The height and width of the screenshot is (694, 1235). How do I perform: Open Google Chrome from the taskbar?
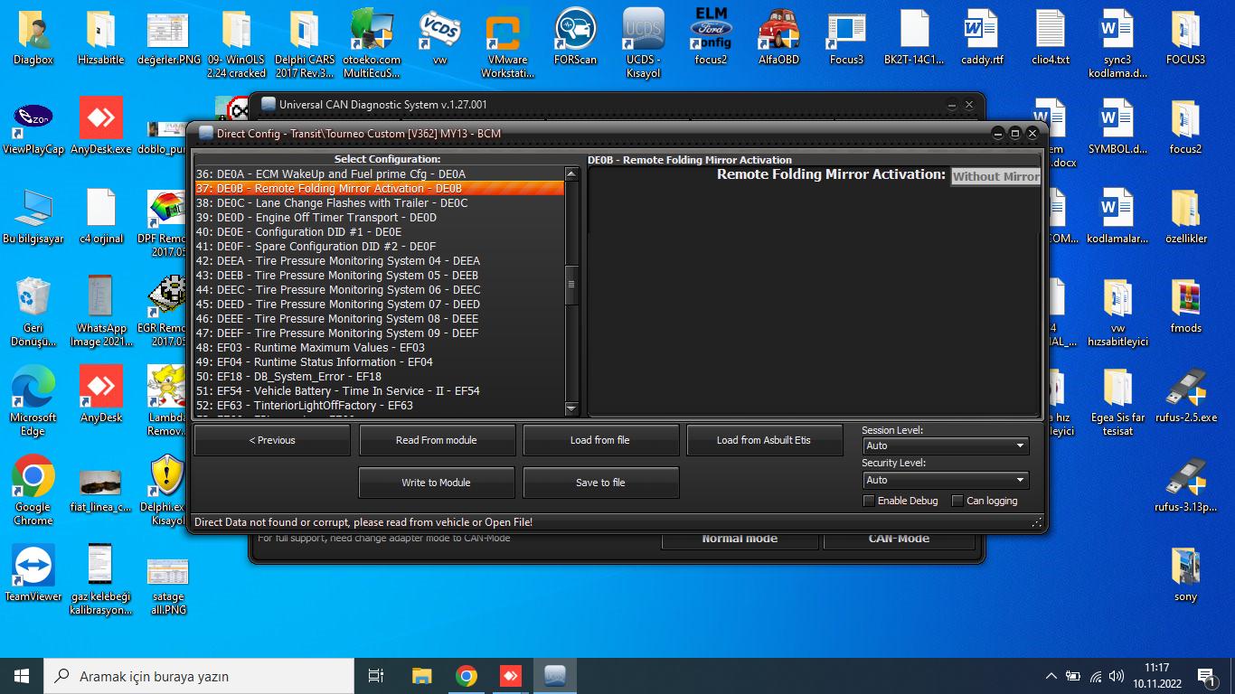466,676
